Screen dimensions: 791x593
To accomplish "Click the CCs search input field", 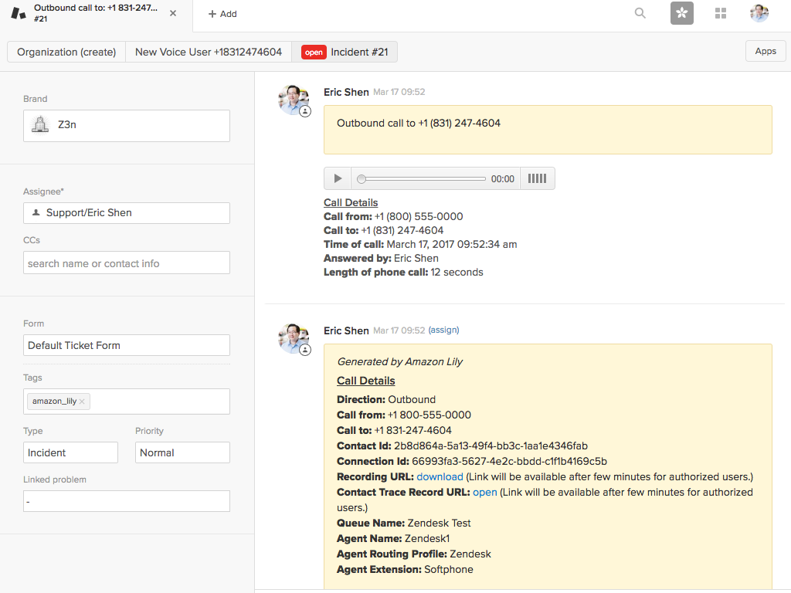I will tap(127, 263).
